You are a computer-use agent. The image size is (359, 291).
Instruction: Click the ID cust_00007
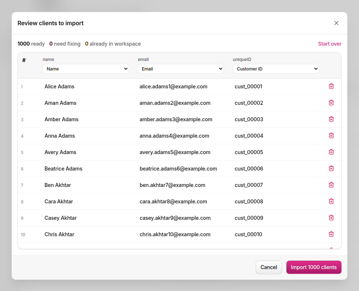[x=249, y=185]
